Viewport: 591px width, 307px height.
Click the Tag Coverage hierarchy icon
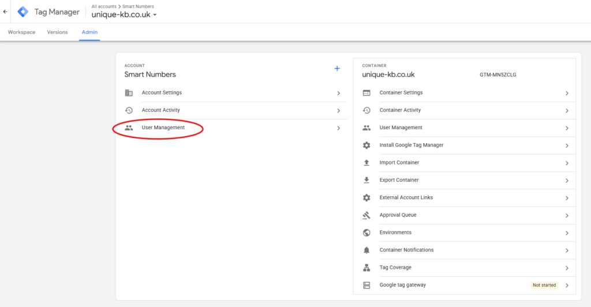pos(366,268)
